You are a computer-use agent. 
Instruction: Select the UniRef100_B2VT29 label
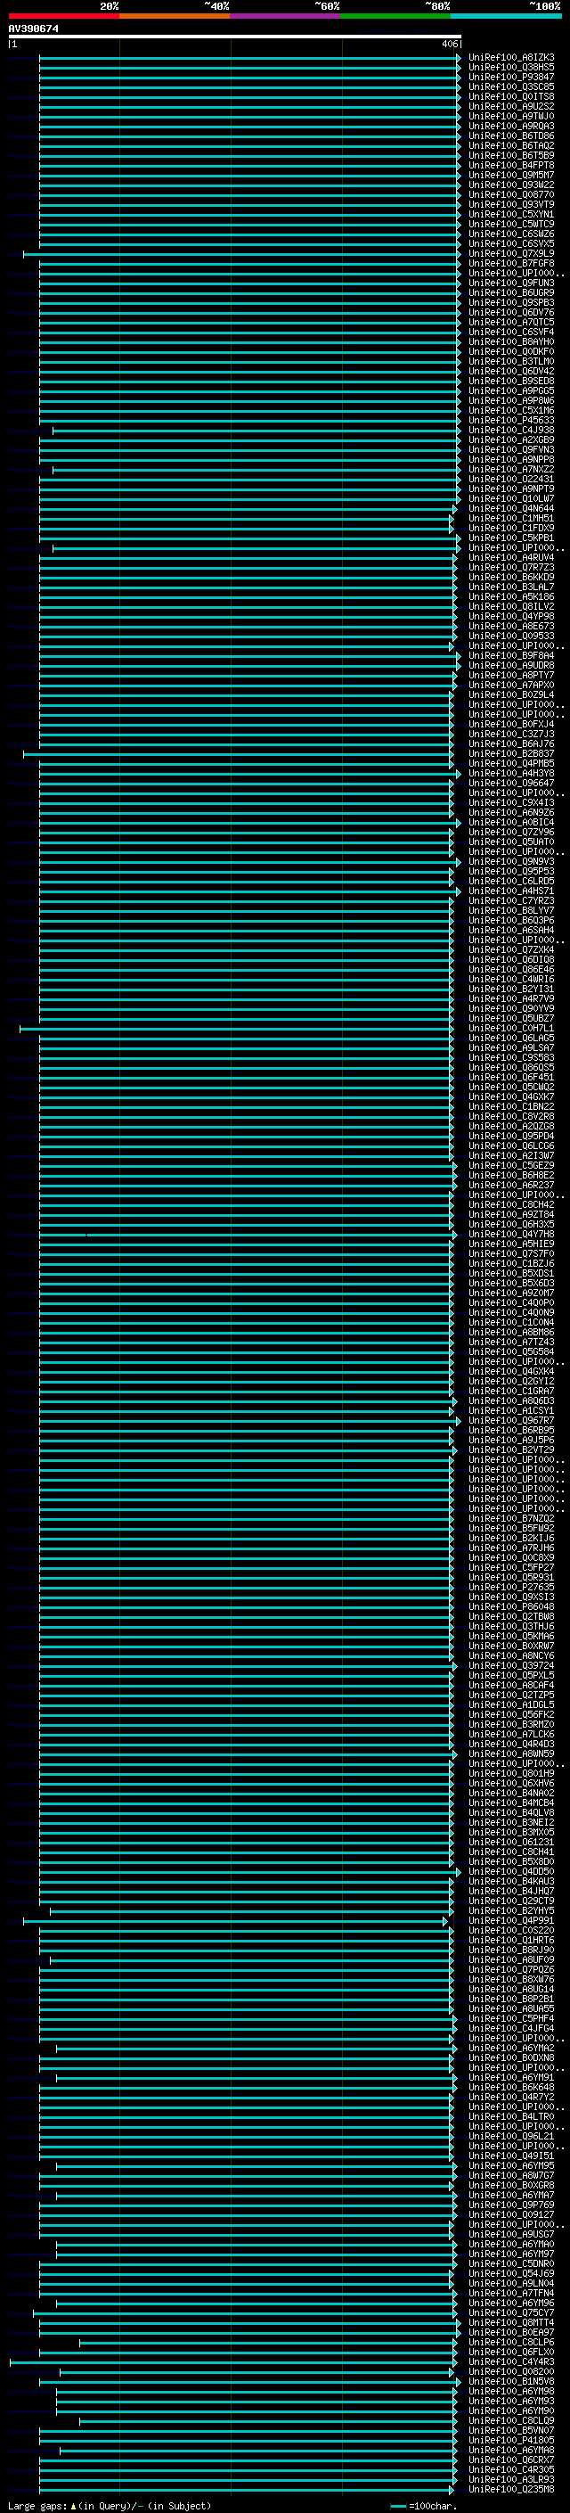510,1449
